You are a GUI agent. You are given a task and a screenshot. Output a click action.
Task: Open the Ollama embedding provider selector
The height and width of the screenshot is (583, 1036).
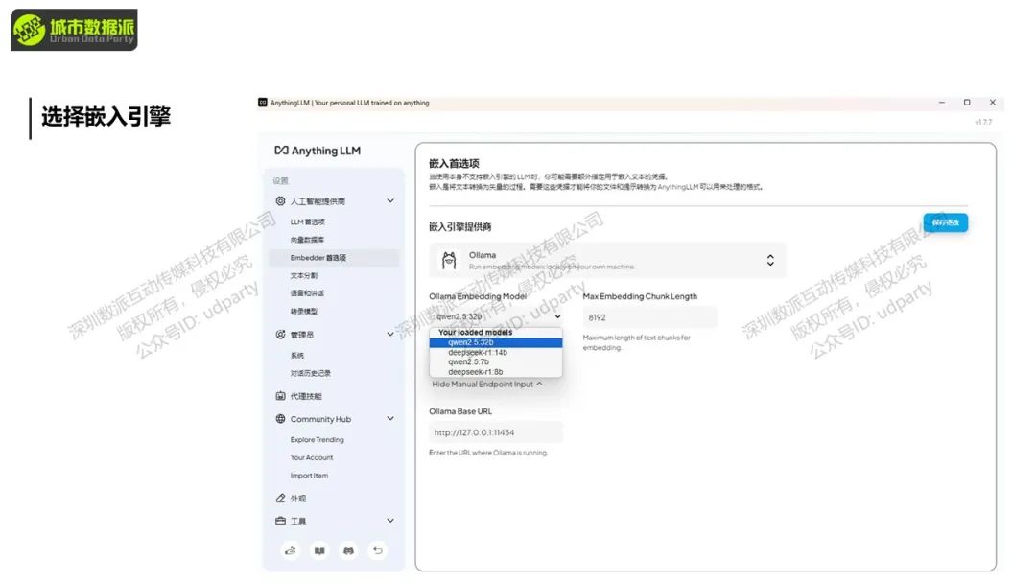[x=607, y=260]
